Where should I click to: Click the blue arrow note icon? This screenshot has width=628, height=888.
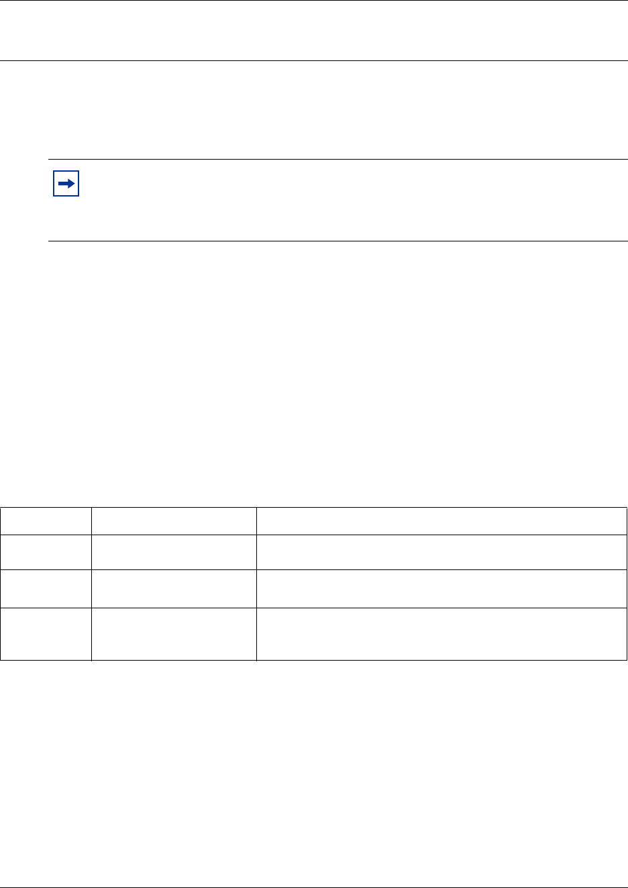[66, 184]
